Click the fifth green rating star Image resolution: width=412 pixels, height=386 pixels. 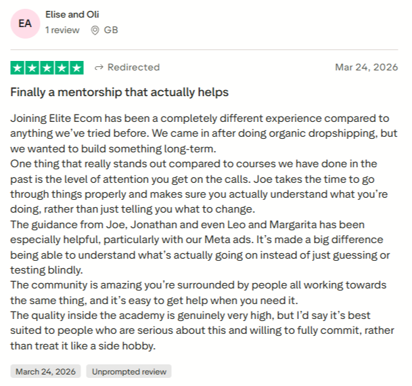point(76,68)
